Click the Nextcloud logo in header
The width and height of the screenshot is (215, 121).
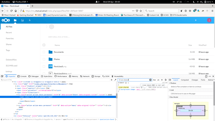(6, 20)
